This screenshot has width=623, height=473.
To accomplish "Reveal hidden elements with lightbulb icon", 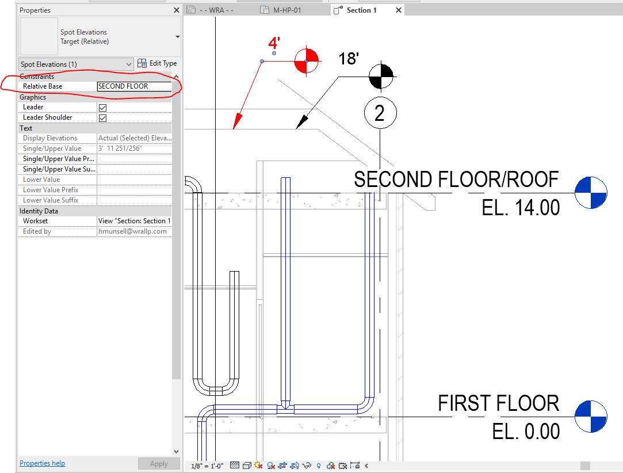I will coord(318,465).
